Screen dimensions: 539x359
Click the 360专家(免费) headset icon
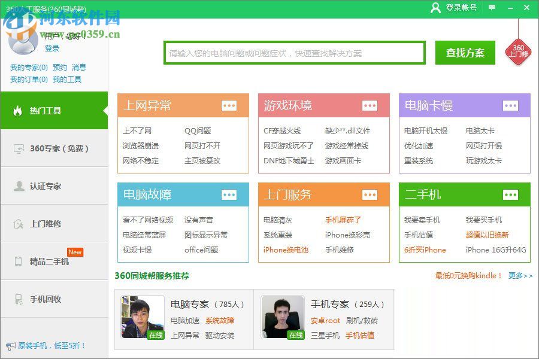(18, 148)
